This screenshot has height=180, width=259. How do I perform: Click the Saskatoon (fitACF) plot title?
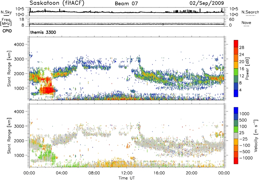57,3
